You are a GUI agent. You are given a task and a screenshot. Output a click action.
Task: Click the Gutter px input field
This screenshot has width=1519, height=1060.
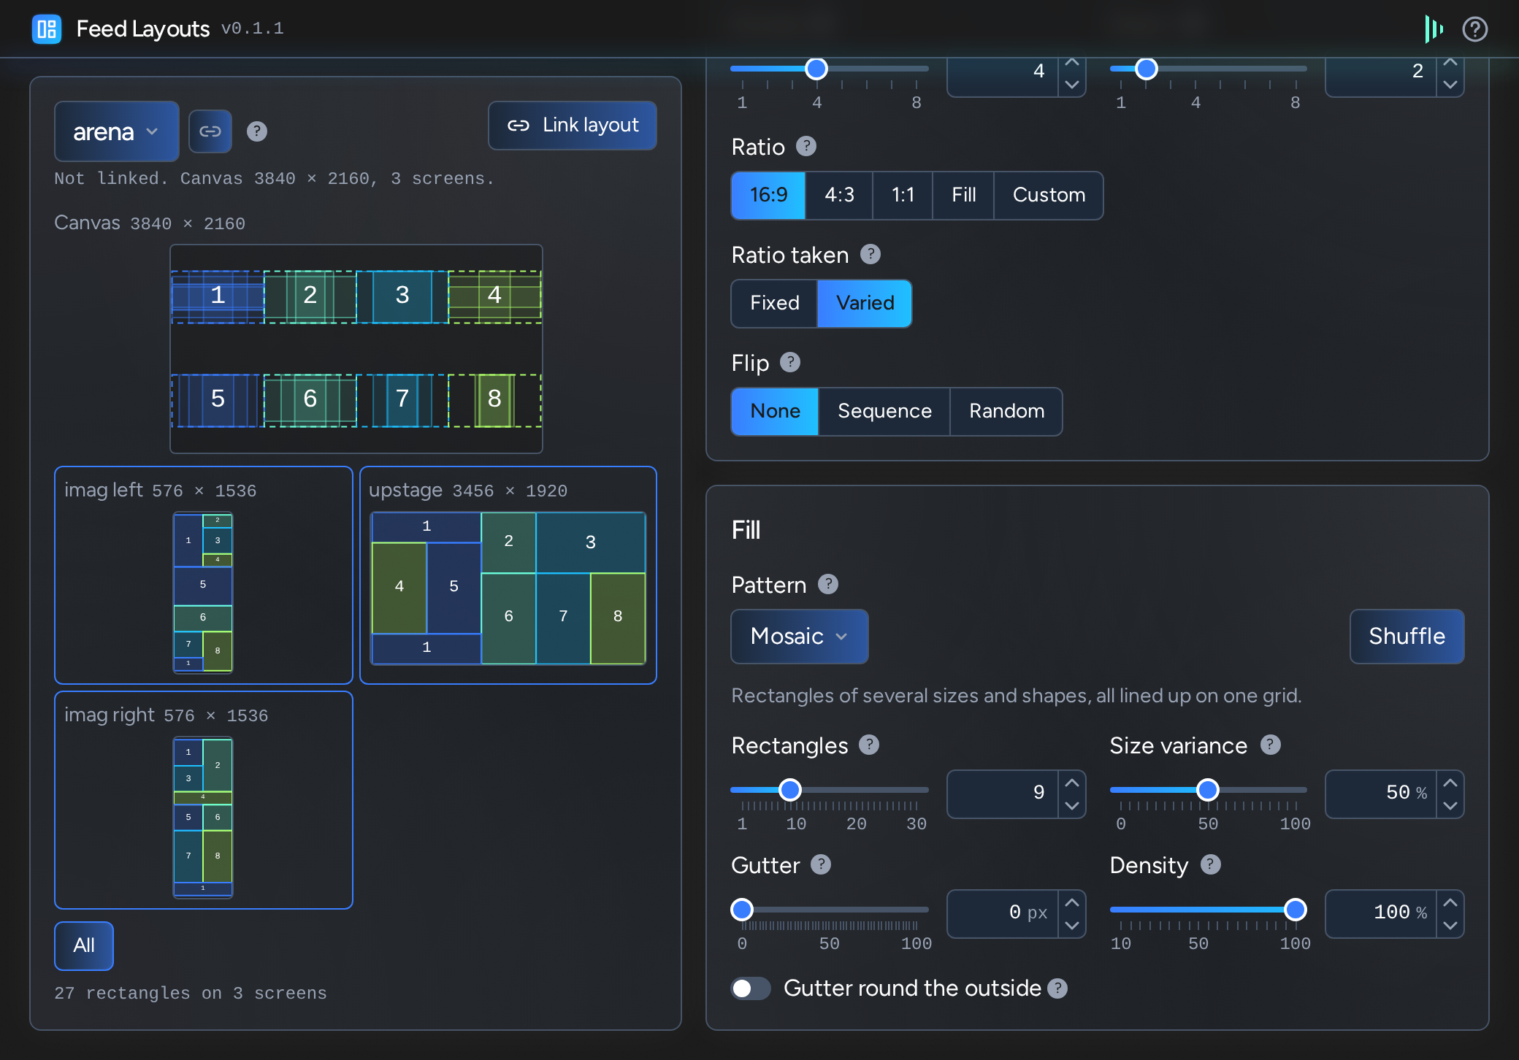point(1002,913)
